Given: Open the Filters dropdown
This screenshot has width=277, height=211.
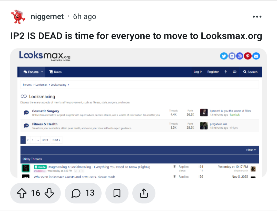Looking at the screenshot, I should 251,150.
